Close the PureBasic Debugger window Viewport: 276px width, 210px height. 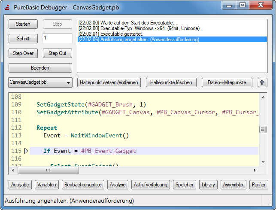(x=261, y=5)
